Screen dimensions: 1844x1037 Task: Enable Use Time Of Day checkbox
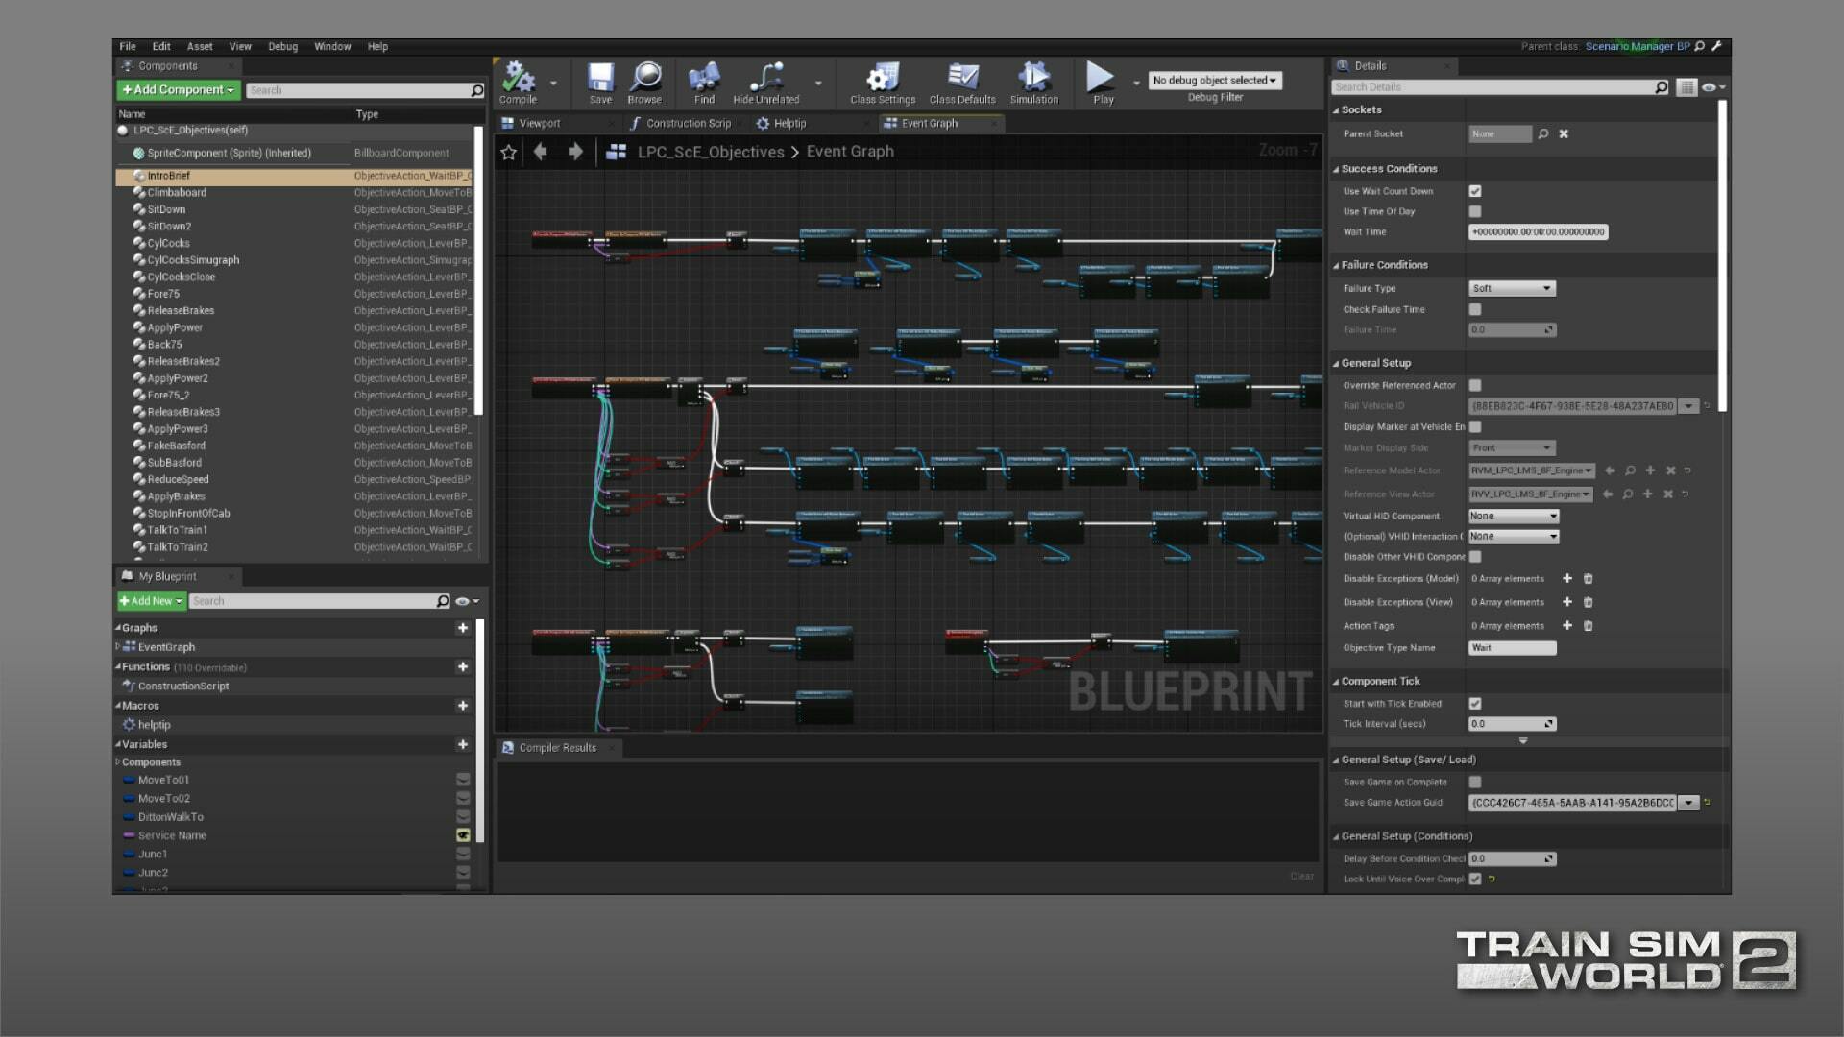click(1475, 211)
